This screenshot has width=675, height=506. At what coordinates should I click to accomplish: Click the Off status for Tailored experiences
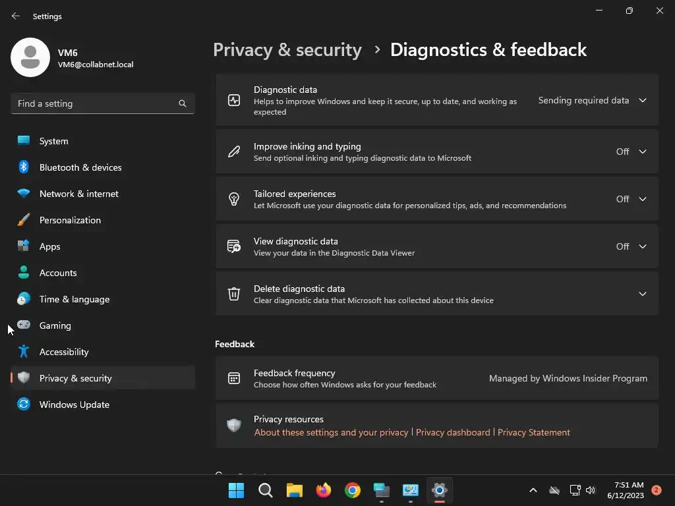point(622,199)
